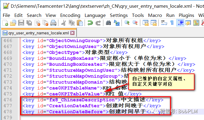Open the File menu
Viewport: 204px width, 120px height.
point(6,15)
